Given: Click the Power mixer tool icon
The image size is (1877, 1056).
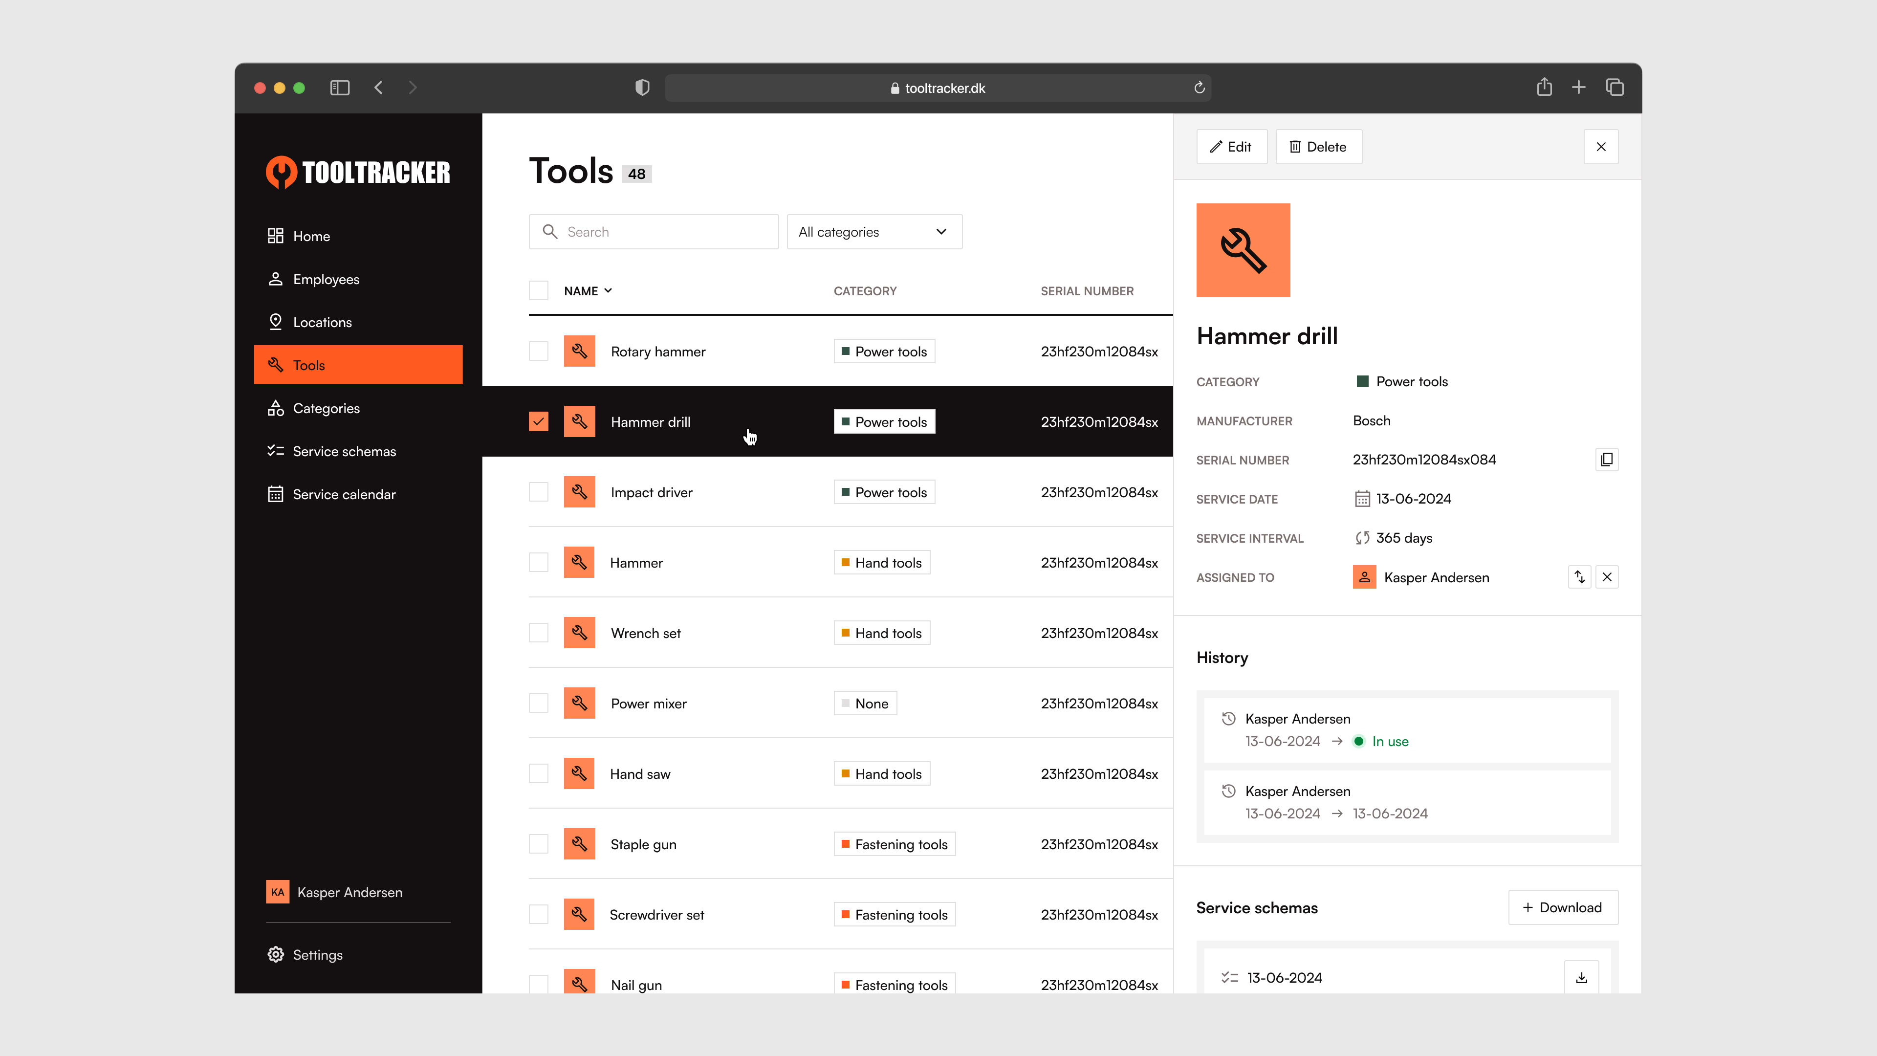Looking at the screenshot, I should coord(579,703).
